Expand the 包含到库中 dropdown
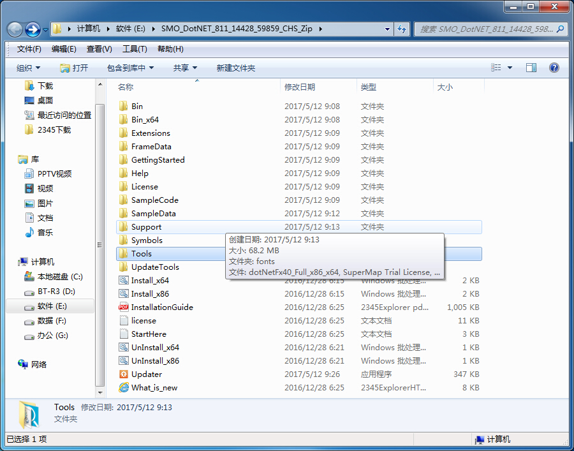 point(130,68)
